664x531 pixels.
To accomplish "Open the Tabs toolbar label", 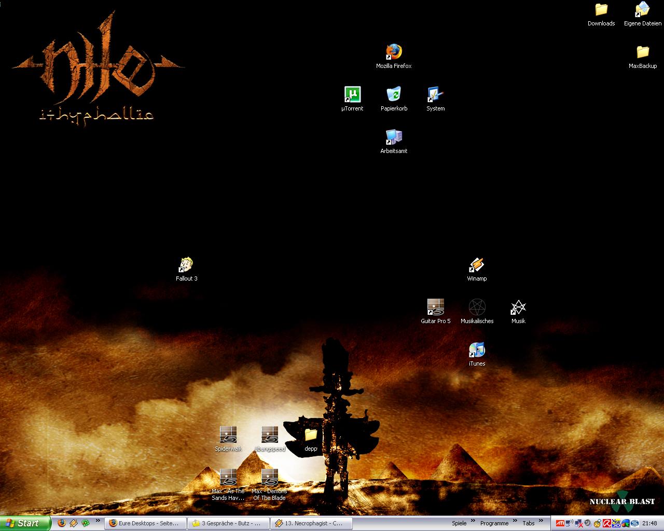I will [529, 523].
